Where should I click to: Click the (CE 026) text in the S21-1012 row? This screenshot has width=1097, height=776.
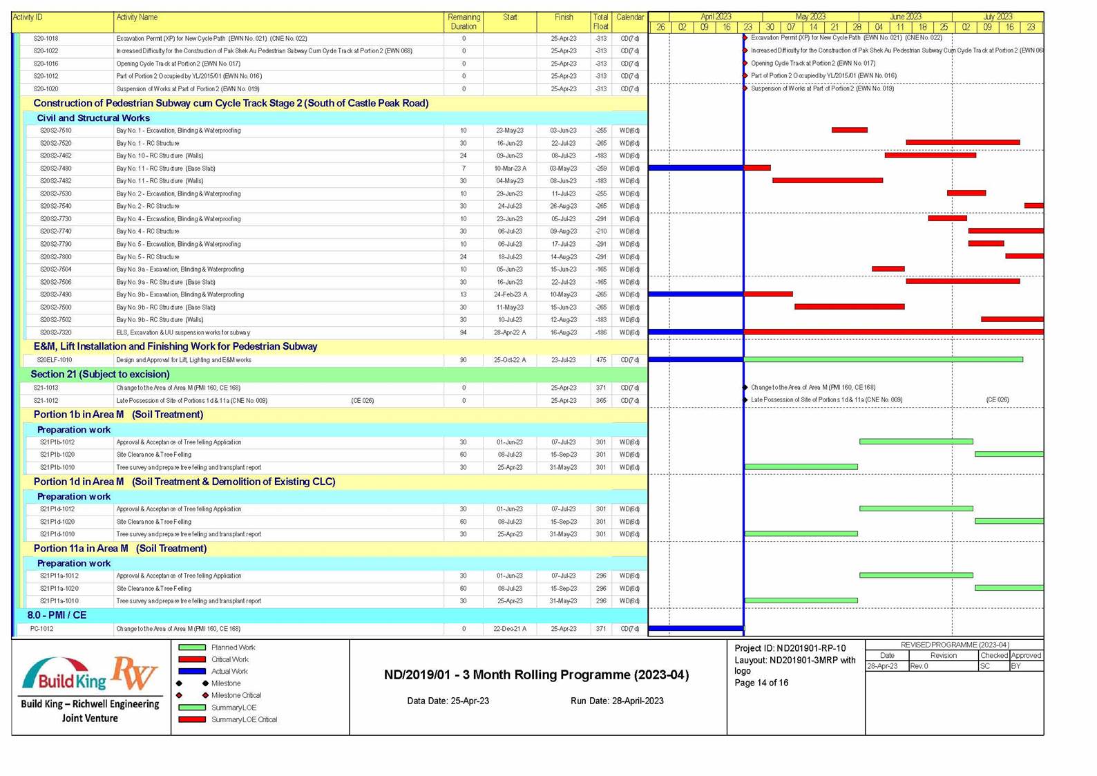[x=362, y=401]
